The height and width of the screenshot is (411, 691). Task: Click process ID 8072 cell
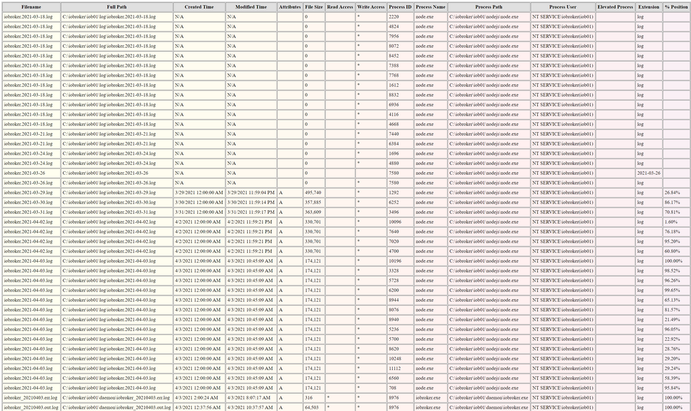pos(400,46)
